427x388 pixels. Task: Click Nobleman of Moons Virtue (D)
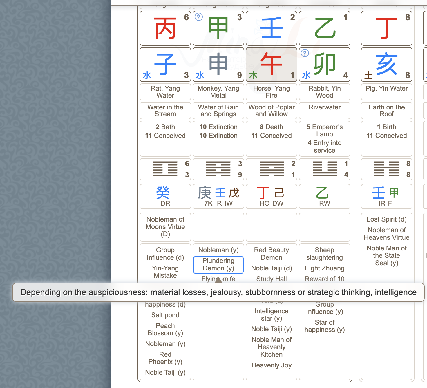tap(165, 227)
